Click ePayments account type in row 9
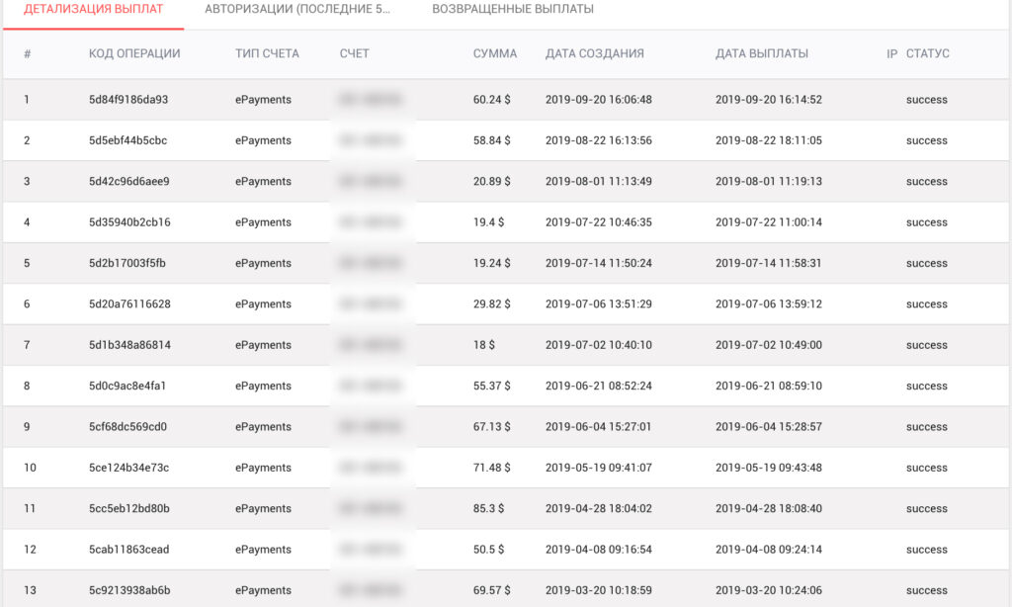This screenshot has height=607, width=1012. 263,427
